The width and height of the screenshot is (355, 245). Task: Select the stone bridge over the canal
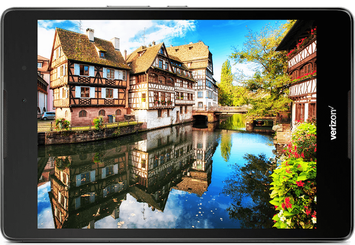pyautogui.click(x=220, y=111)
